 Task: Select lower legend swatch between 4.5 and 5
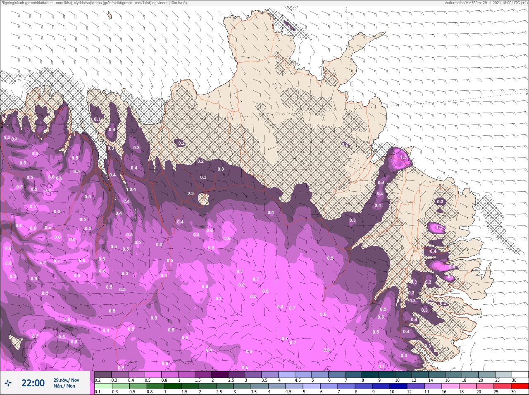pos(294,386)
